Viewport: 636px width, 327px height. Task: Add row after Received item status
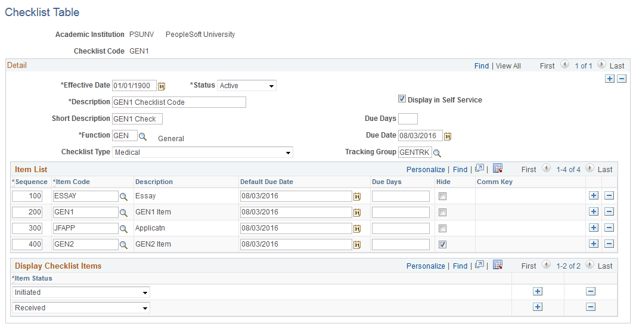[538, 307]
